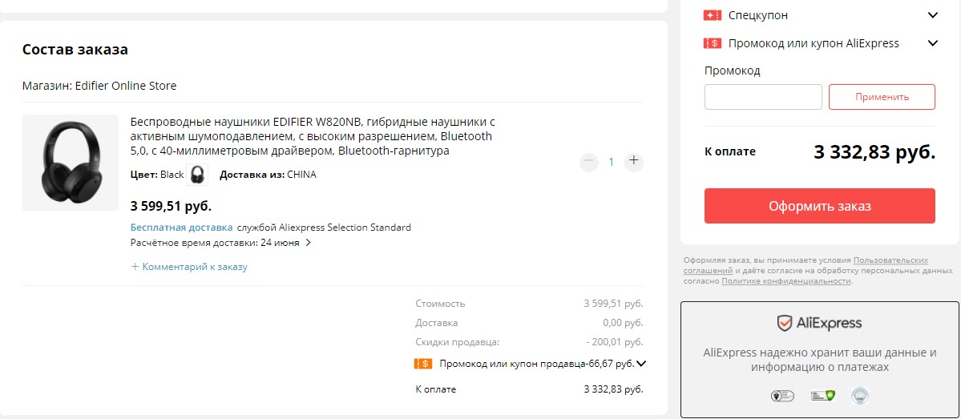Click the AliExpress shield logo icon
961x419 pixels.
pos(785,324)
